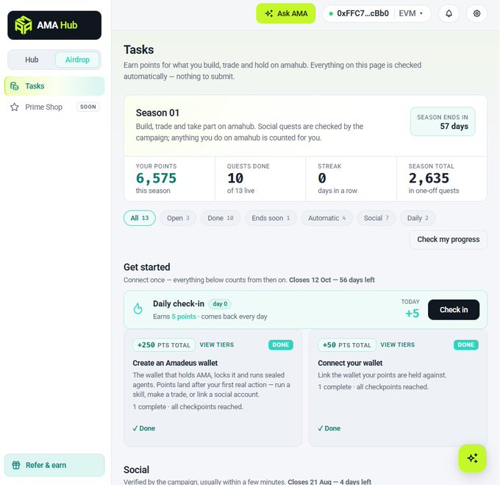Image resolution: width=500 pixels, height=485 pixels.
Task: Click the Quests Done value 10
Action: click(x=235, y=178)
